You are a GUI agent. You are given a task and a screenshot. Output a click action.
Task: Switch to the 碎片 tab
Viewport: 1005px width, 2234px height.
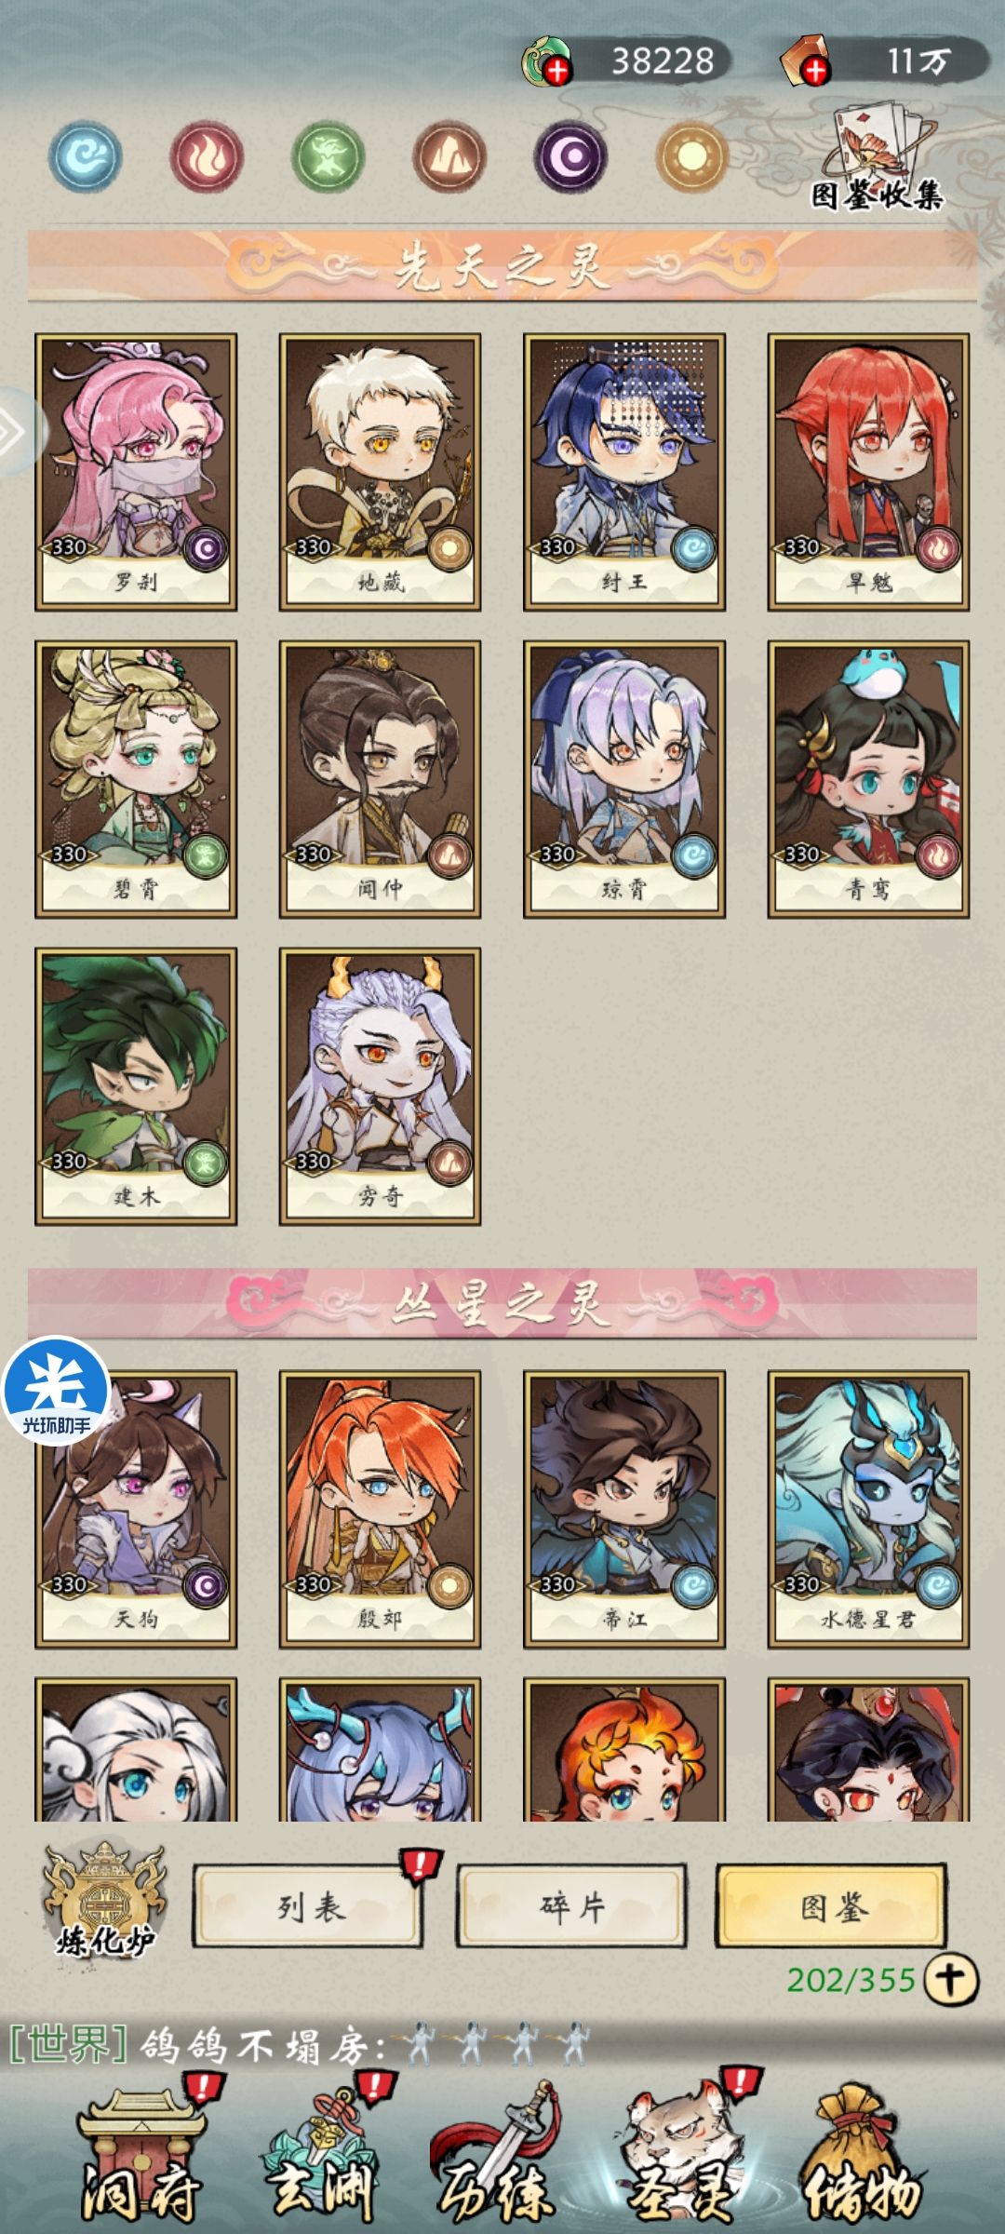pos(571,1906)
